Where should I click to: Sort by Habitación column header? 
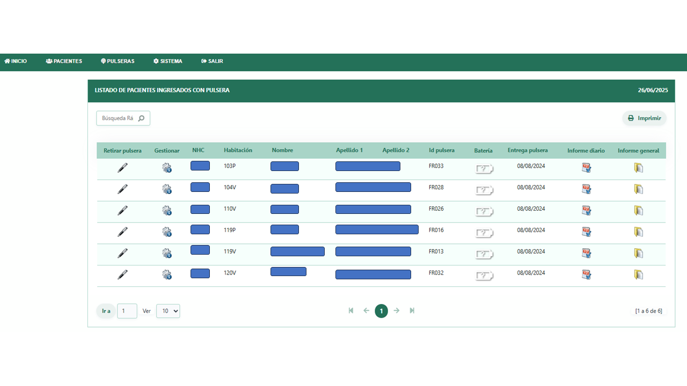click(238, 151)
